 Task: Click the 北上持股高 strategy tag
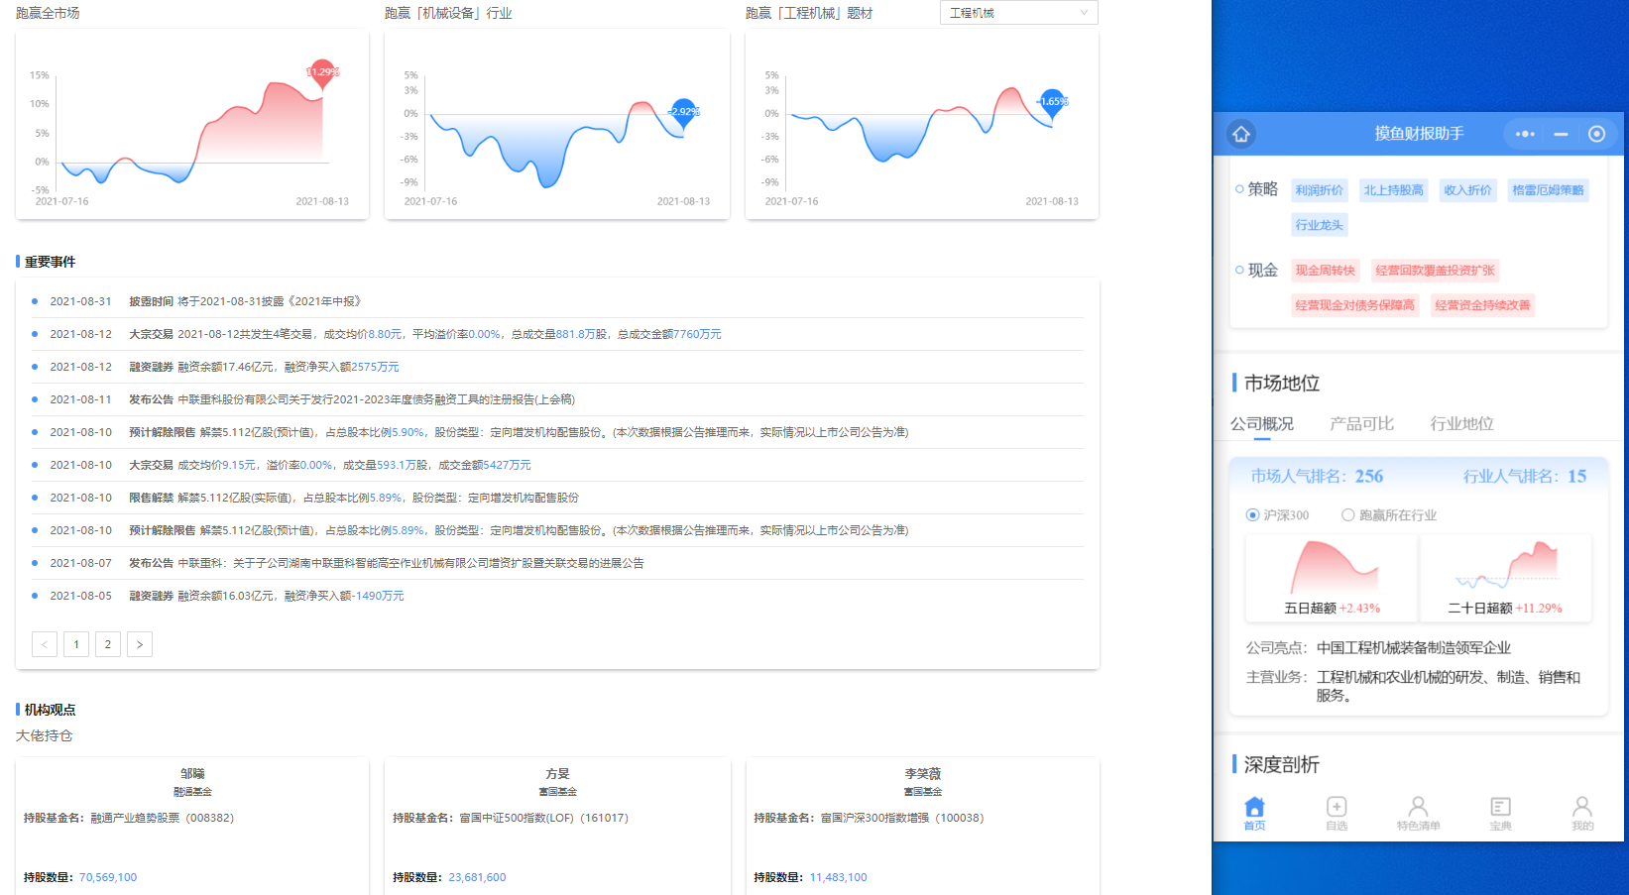pyautogui.click(x=1393, y=190)
